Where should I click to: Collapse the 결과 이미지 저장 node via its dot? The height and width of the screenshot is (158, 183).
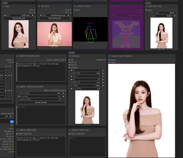[147, 6]
